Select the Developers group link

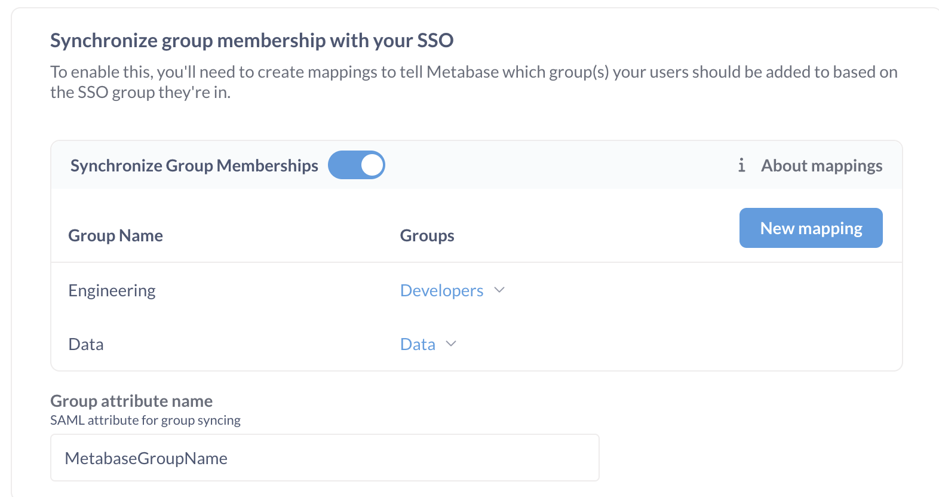[441, 290]
